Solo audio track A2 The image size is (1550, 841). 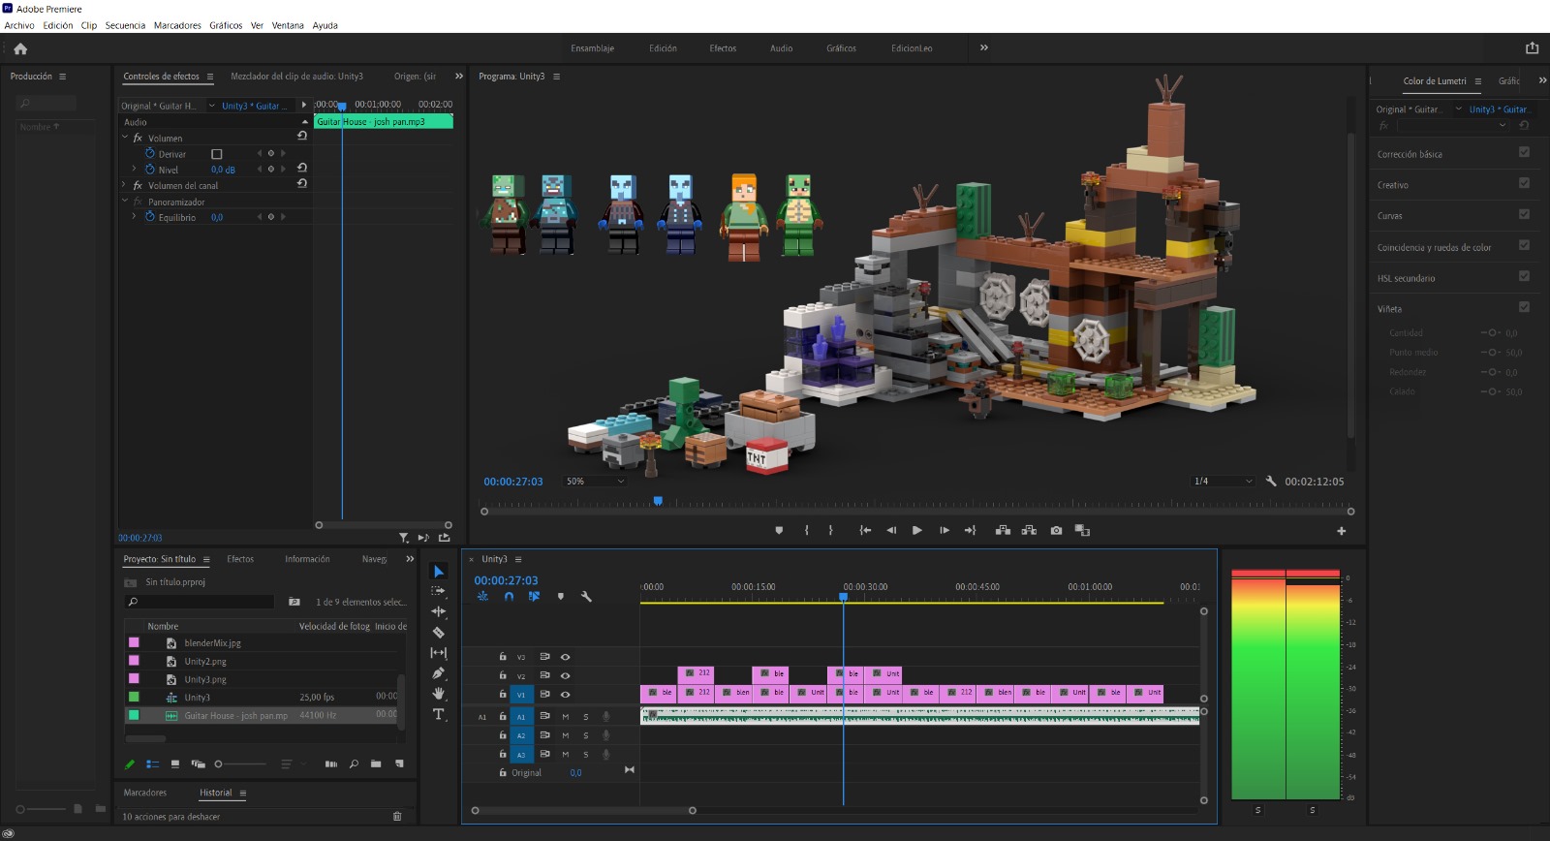585,735
